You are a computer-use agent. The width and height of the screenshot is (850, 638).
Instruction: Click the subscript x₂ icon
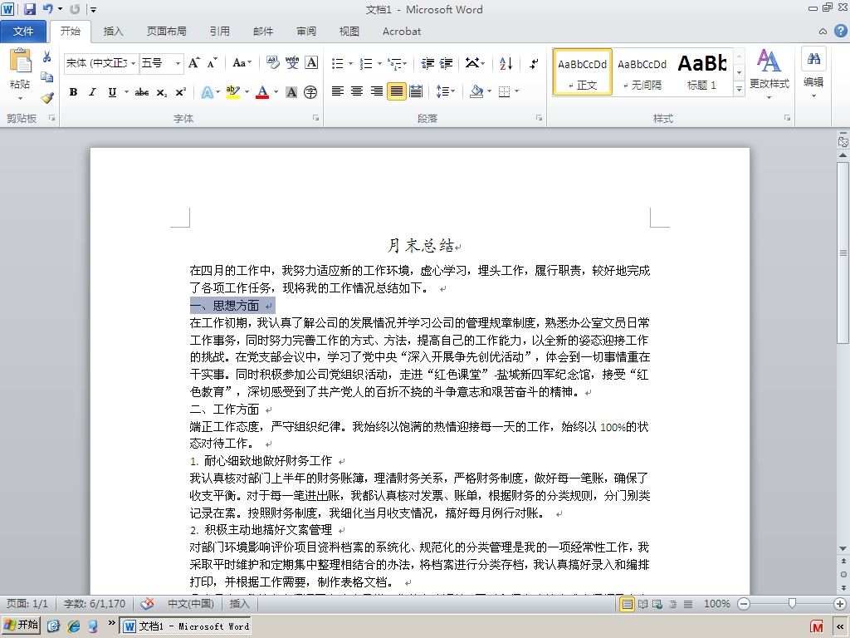point(162,92)
